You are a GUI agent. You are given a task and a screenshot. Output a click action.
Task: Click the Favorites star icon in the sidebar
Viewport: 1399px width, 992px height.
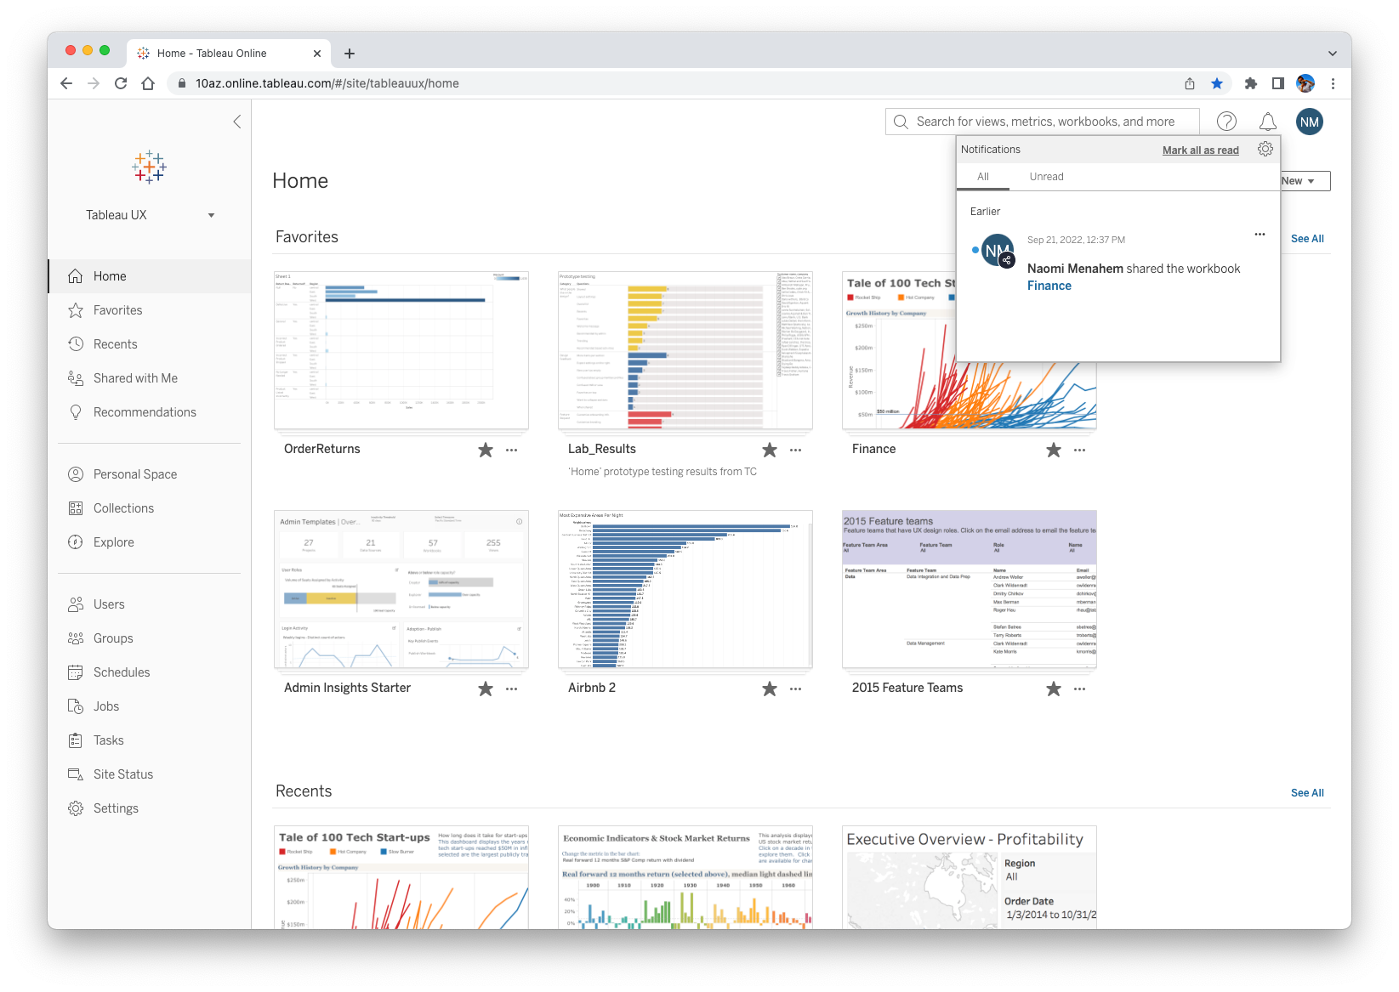[76, 310]
